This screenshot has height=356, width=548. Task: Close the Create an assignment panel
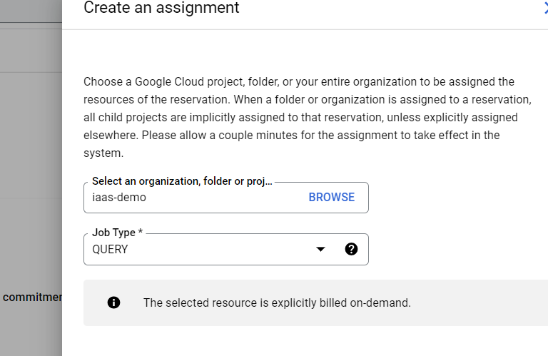[545, 9]
